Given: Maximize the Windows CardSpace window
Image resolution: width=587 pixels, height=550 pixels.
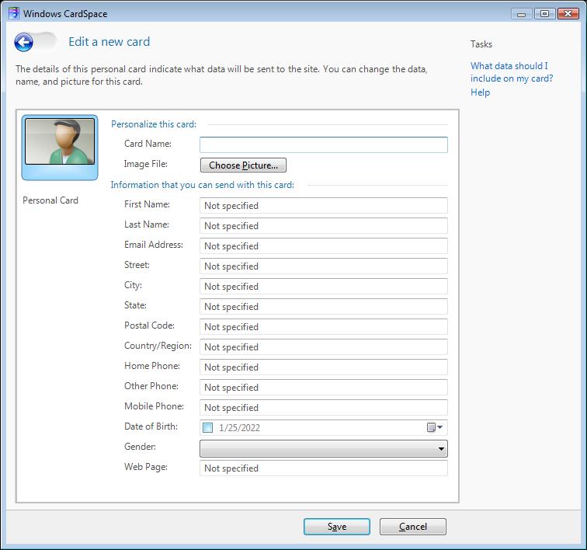Looking at the screenshot, I should pyautogui.click(x=544, y=14).
